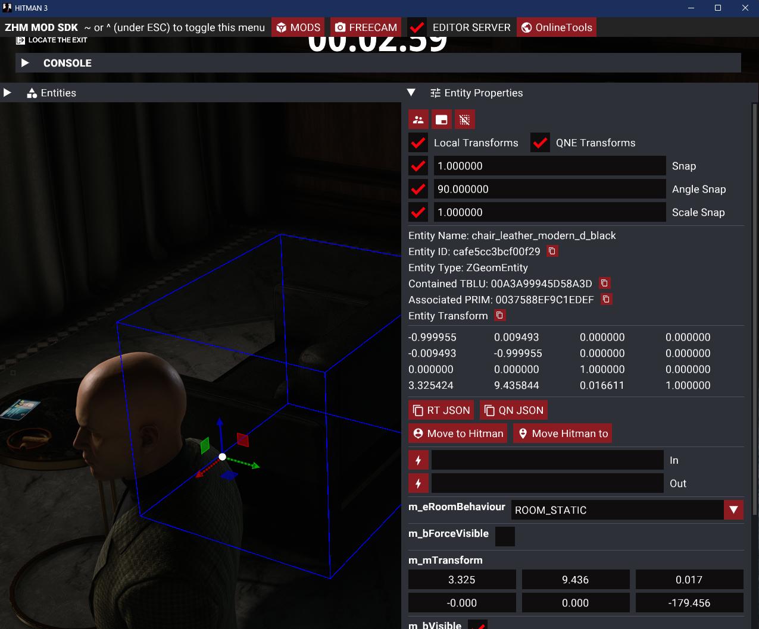Click m_mTransform rotation value -179.456
759x629 pixels.
689,603
